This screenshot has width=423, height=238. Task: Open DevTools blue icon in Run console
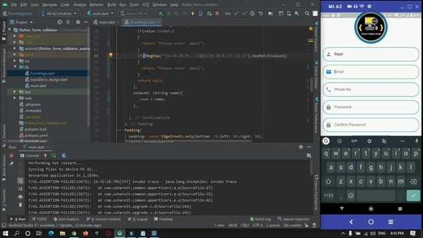click(64, 156)
